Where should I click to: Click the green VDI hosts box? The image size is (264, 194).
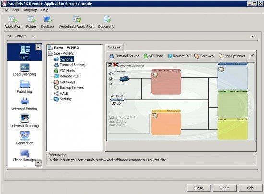point(232,105)
